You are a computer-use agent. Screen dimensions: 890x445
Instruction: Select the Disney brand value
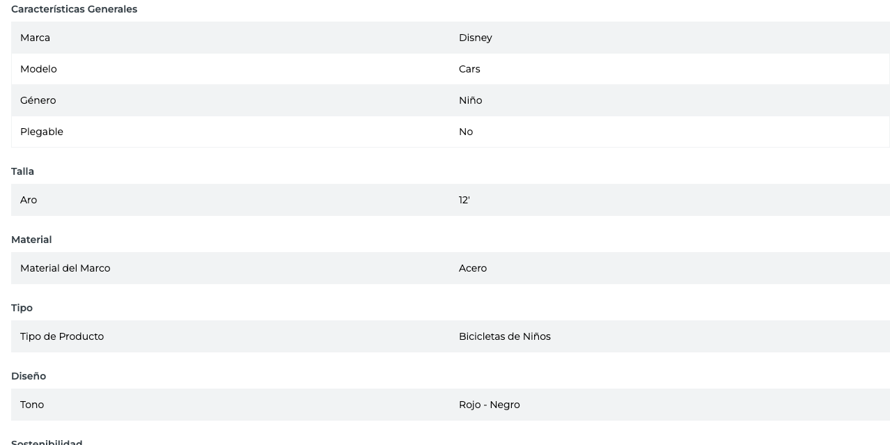tap(475, 38)
